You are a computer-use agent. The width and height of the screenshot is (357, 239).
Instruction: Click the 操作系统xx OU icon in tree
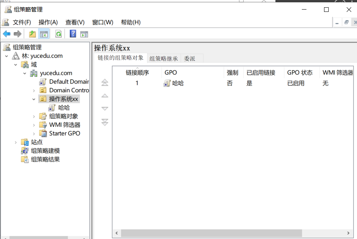click(43, 99)
